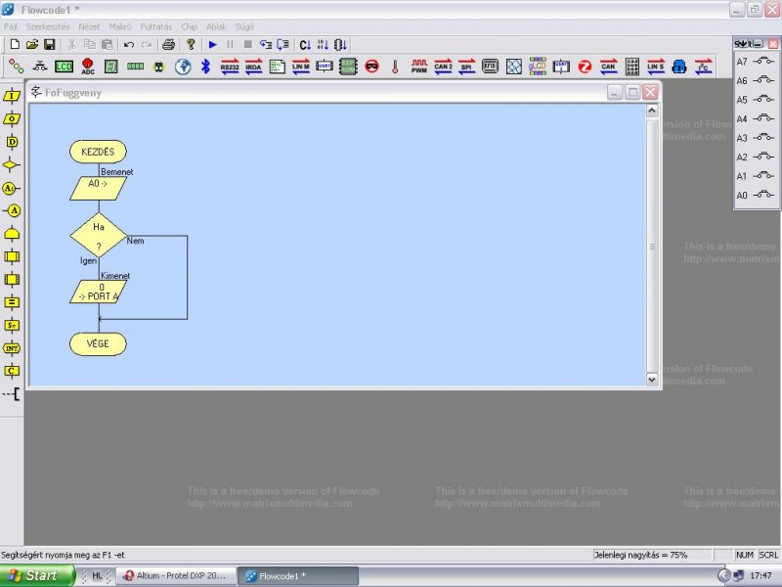Toggle switch A5 in the switch panel
Screen dimensions: 782x587
coord(763,99)
